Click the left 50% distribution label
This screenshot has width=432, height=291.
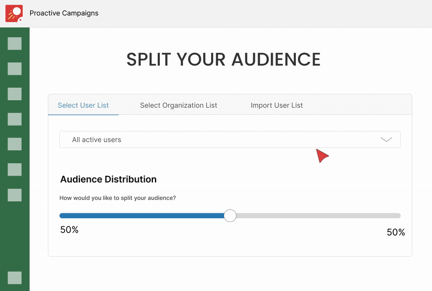point(69,230)
